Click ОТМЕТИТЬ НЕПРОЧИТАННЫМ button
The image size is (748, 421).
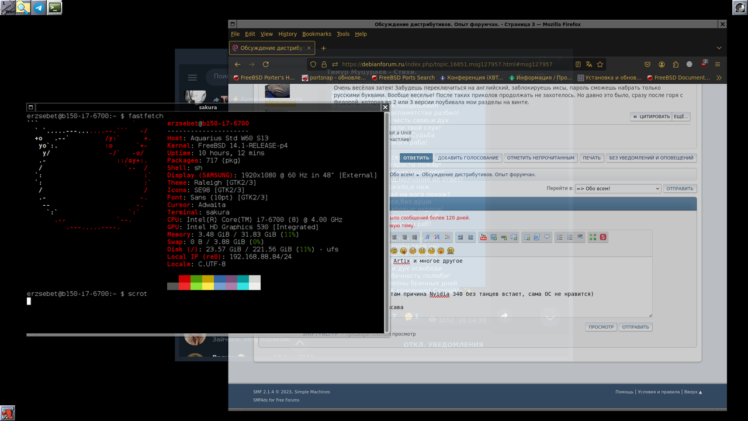(x=541, y=158)
